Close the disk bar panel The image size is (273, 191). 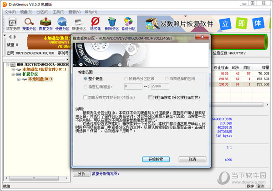click(5, 35)
